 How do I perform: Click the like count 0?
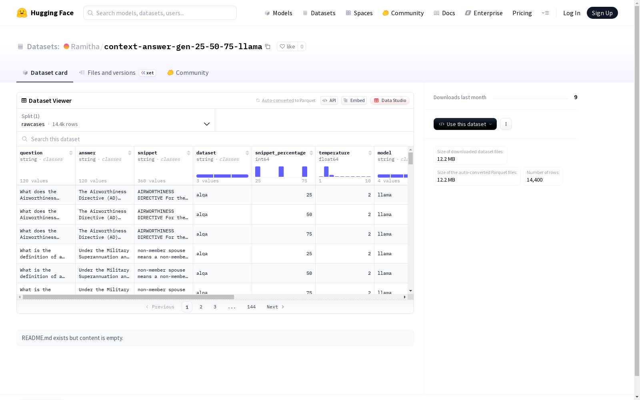pos(302,46)
